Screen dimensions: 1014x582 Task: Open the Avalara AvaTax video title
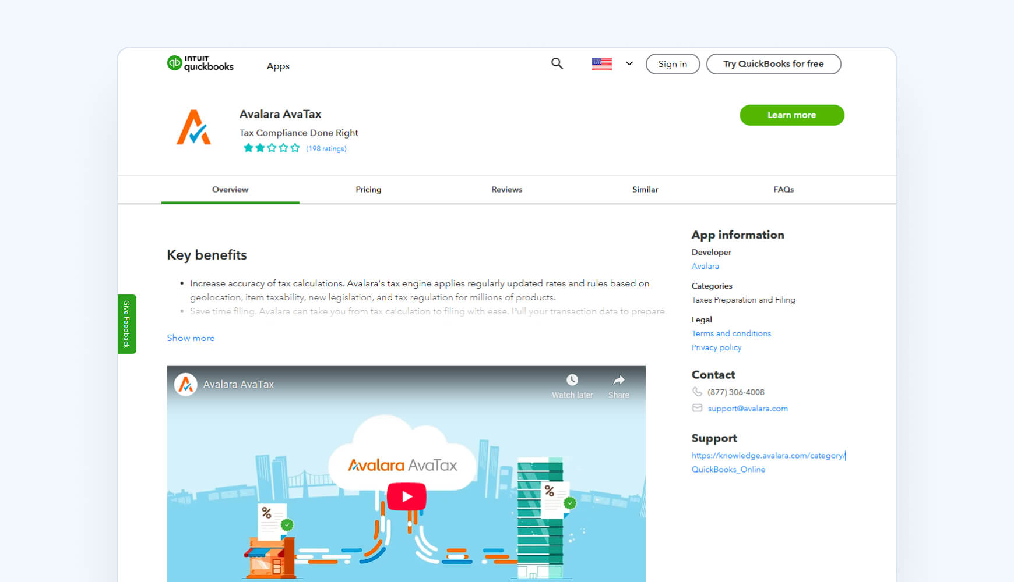[x=238, y=385]
